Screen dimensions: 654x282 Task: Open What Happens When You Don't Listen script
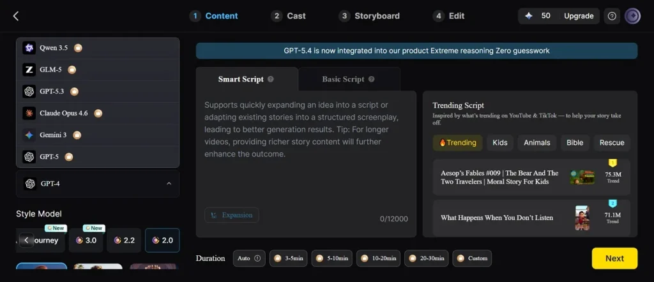click(x=531, y=218)
